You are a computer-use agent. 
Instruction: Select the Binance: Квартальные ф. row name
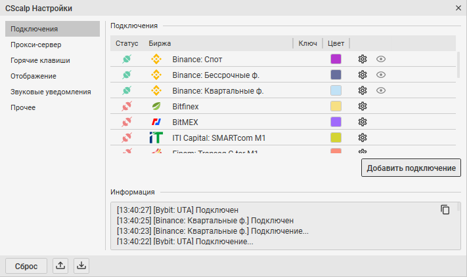tap(218, 91)
